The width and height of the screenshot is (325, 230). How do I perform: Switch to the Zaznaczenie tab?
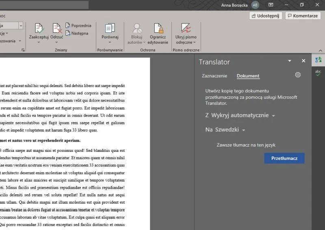[x=214, y=76]
